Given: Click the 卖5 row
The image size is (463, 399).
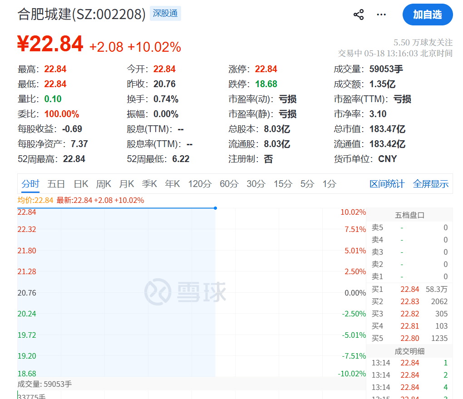Looking at the screenshot, I should tap(409, 227).
